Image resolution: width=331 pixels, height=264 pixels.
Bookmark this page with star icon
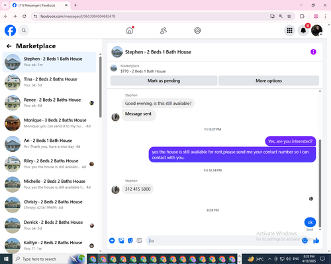pyautogui.click(x=289, y=16)
